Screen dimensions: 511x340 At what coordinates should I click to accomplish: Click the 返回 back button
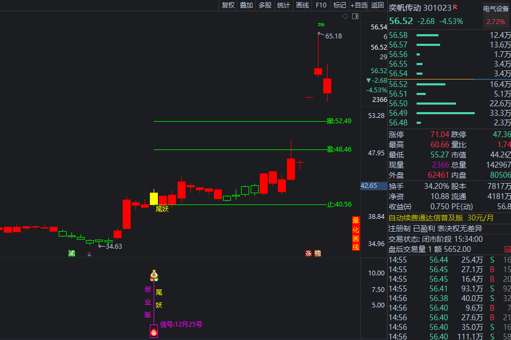tap(378, 5)
